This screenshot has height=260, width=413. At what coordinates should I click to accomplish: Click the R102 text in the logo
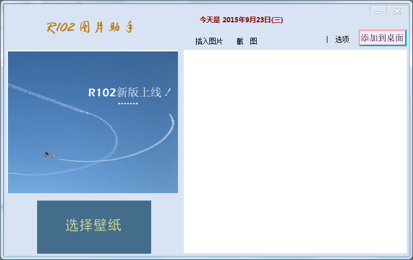pos(62,27)
